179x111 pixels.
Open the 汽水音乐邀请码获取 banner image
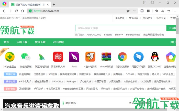click(x=31, y=104)
